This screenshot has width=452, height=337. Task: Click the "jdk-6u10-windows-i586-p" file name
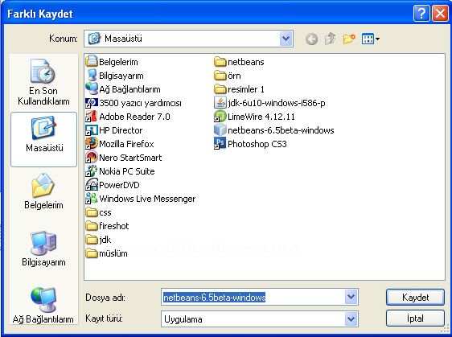point(277,103)
